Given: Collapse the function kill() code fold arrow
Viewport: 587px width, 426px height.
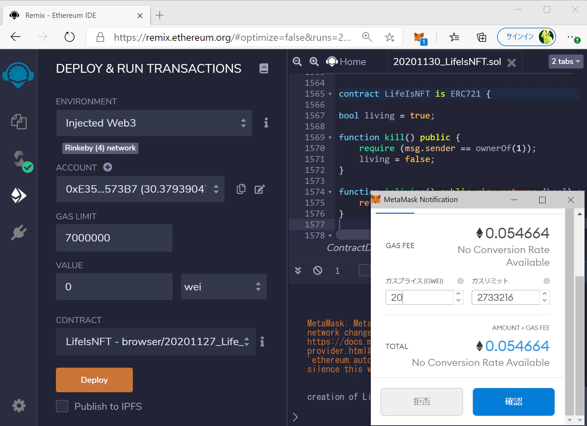Looking at the screenshot, I should (330, 137).
